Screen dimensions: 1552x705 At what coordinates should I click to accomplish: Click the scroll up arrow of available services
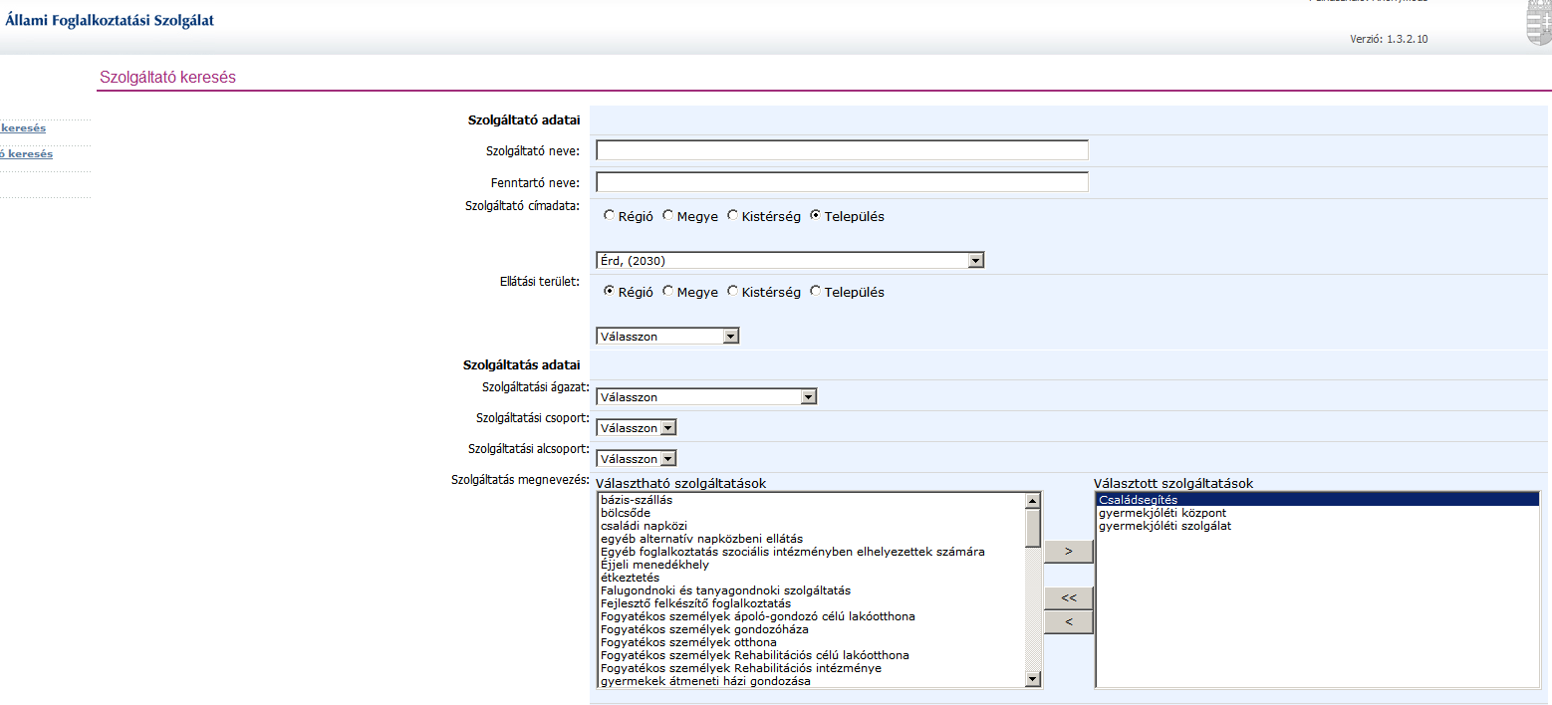(x=1033, y=501)
